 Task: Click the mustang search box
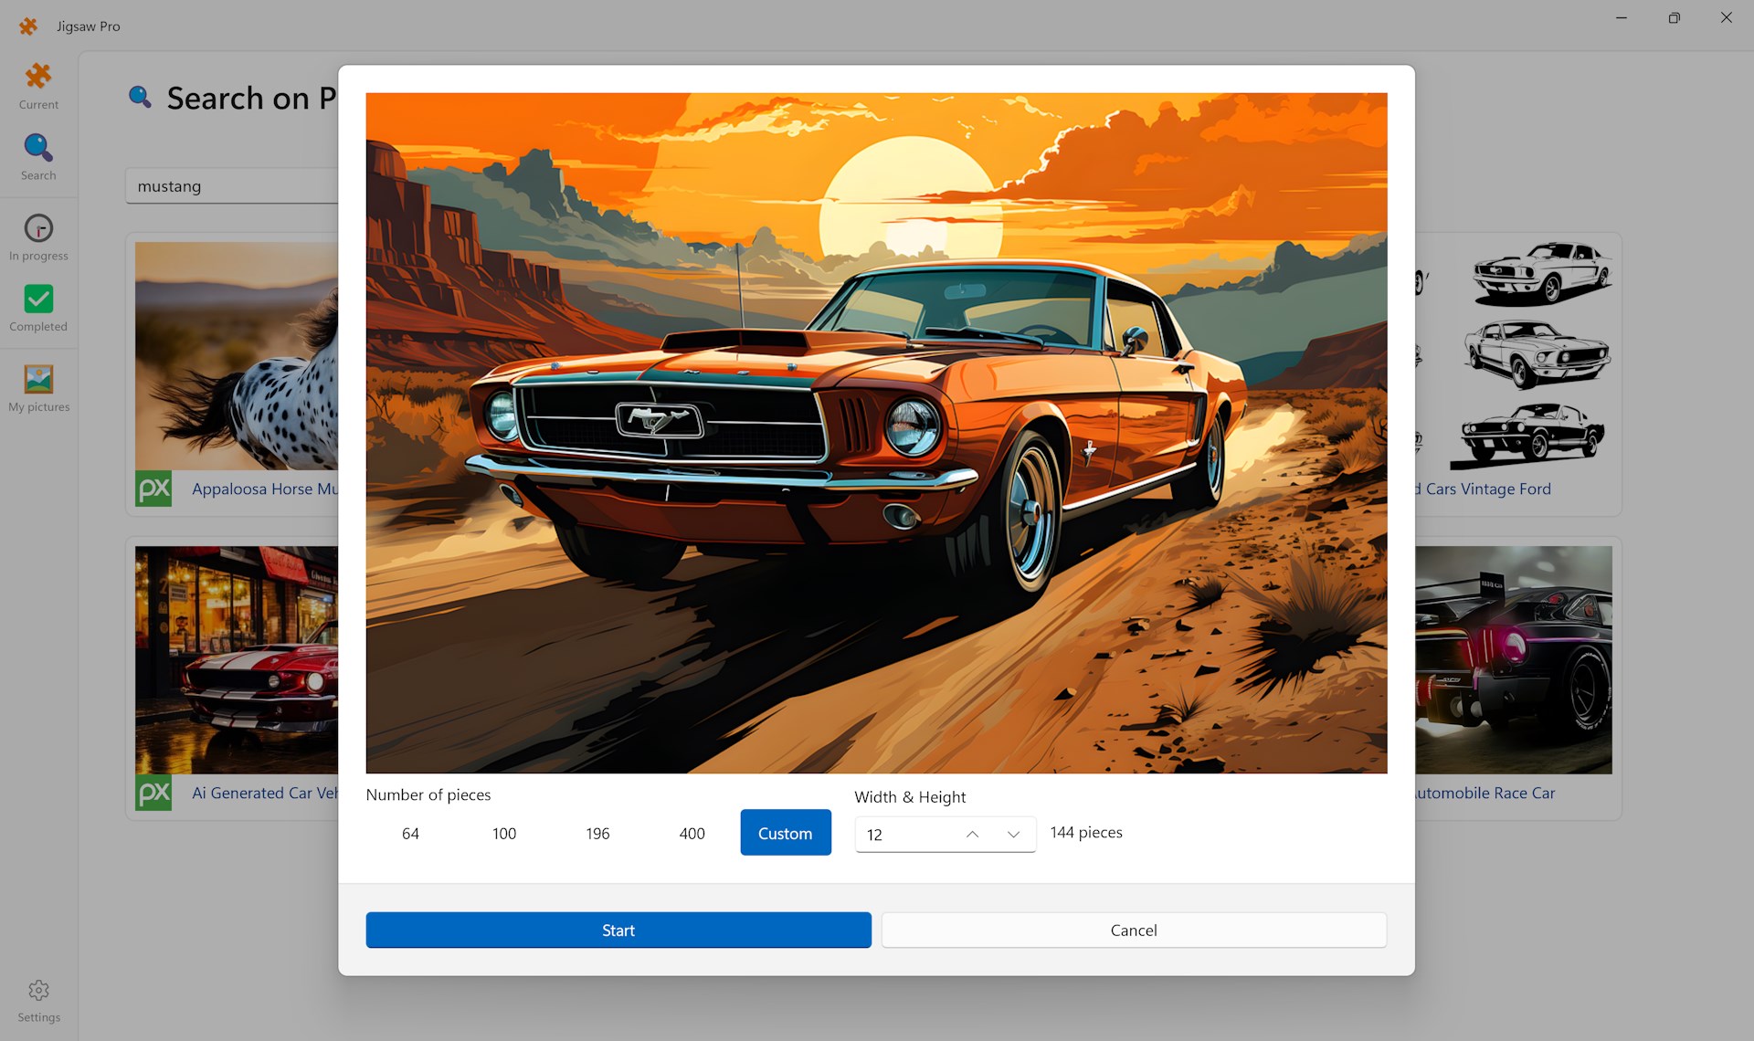pos(233,186)
